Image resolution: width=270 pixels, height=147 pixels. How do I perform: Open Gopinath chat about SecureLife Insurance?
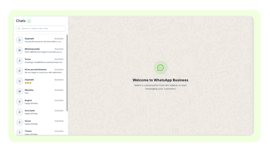point(40,40)
